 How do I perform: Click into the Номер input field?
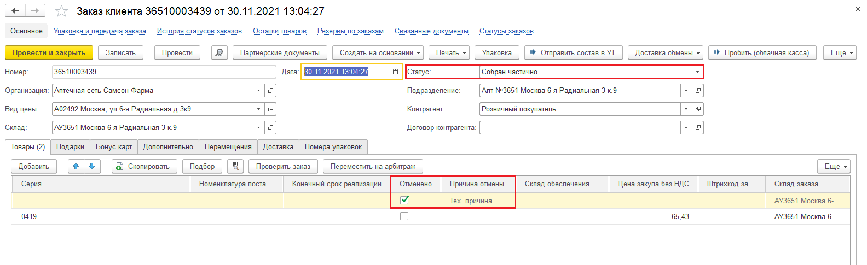[163, 72]
